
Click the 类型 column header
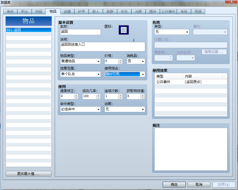pyautogui.click(x=169, y=76)
